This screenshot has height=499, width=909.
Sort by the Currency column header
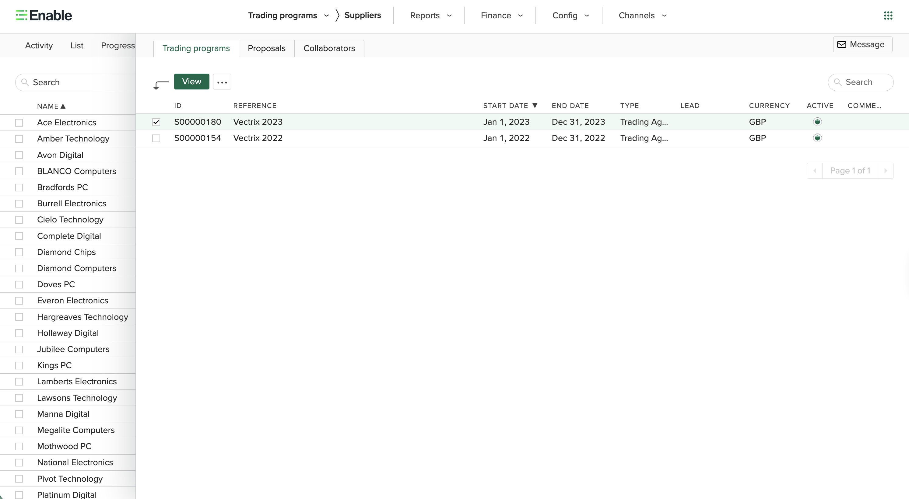pyautogui.click(x=769, y=106)
